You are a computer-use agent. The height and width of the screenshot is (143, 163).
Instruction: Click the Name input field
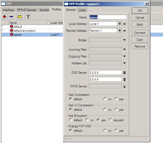108,17
